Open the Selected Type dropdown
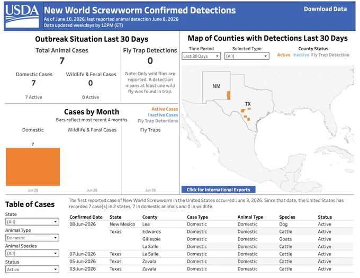Screen dimensions: 360x278 point(247,56)
